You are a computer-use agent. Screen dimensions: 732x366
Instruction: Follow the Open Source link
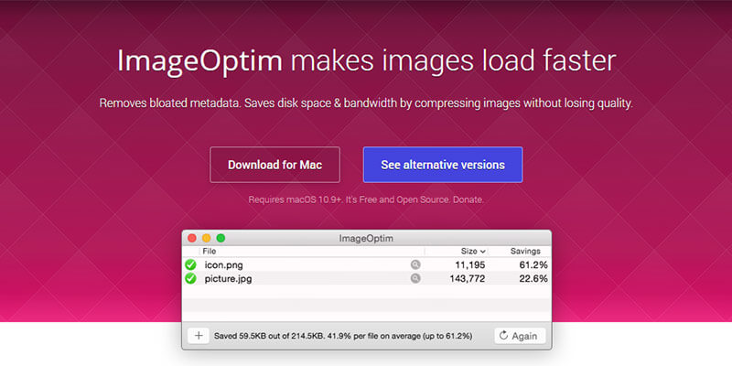click(x=423, y=199)
